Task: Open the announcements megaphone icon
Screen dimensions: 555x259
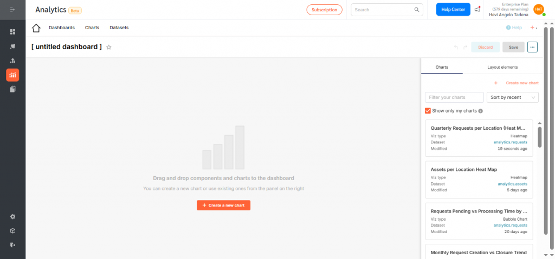Action: click(477, 10)
